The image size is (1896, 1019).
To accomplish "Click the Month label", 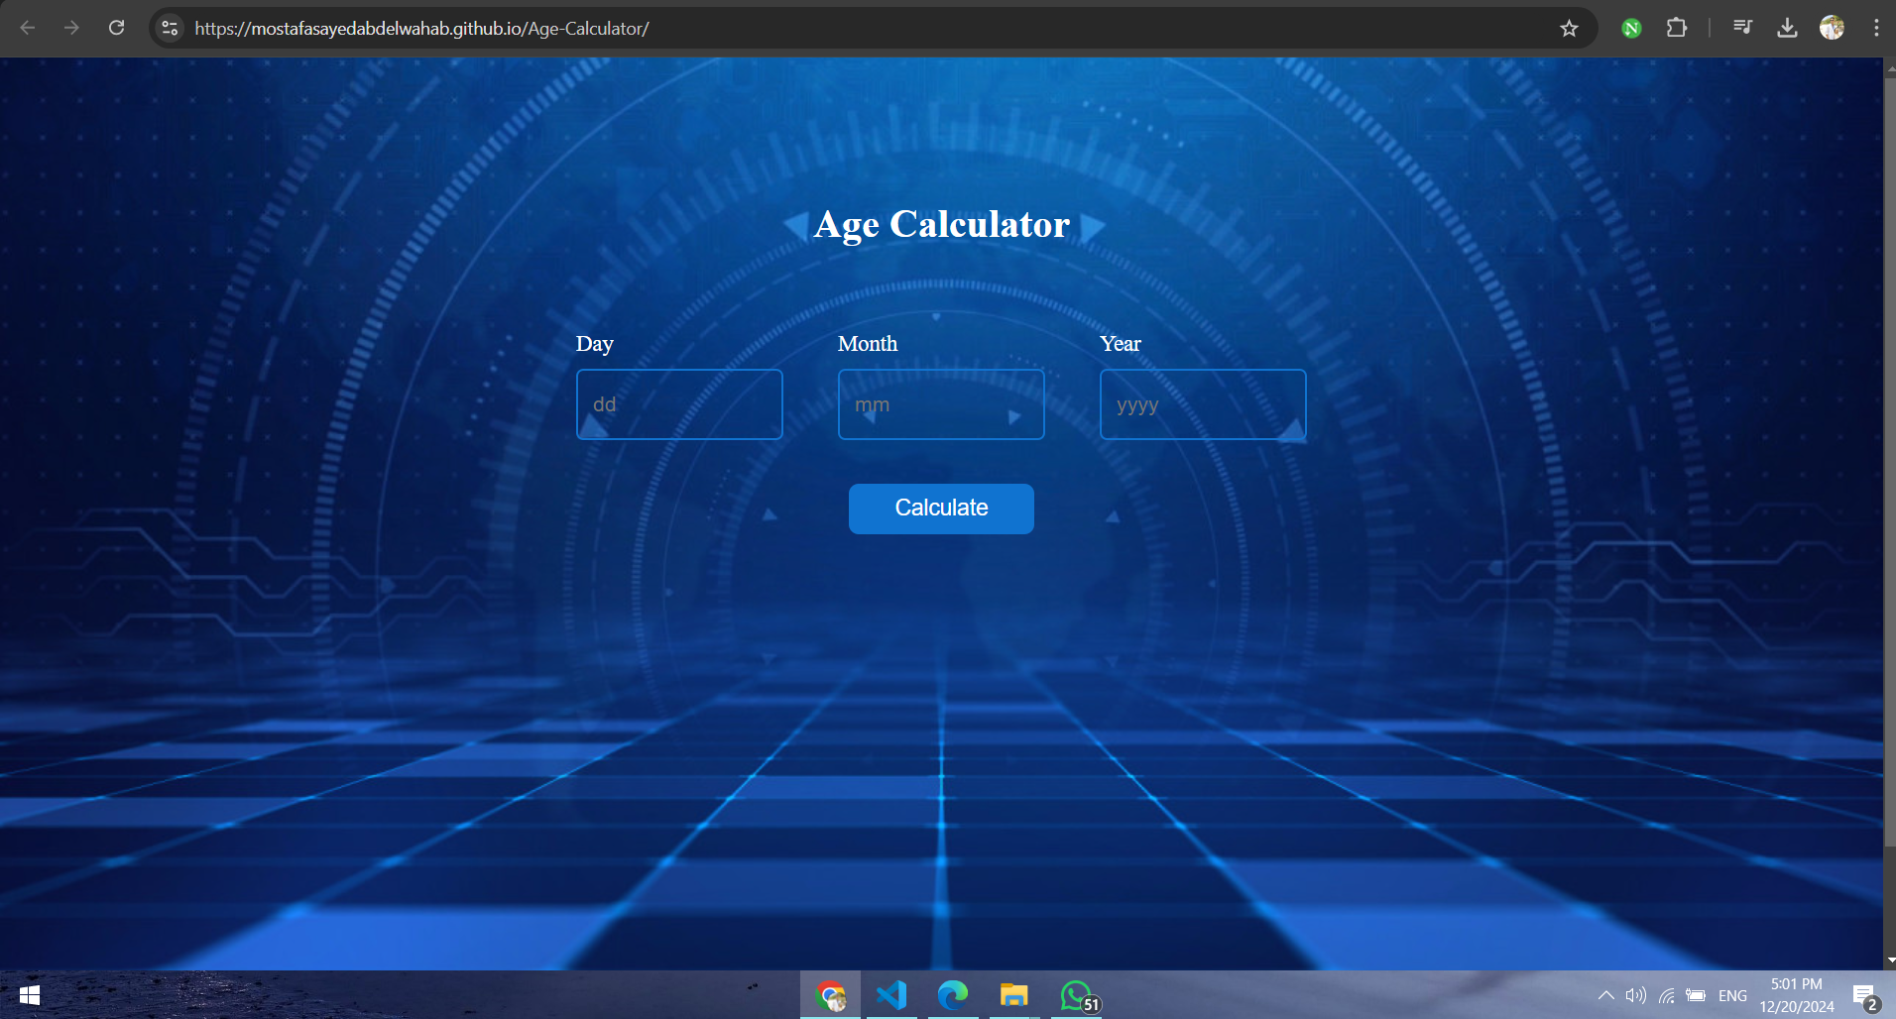I will (868, 344).
